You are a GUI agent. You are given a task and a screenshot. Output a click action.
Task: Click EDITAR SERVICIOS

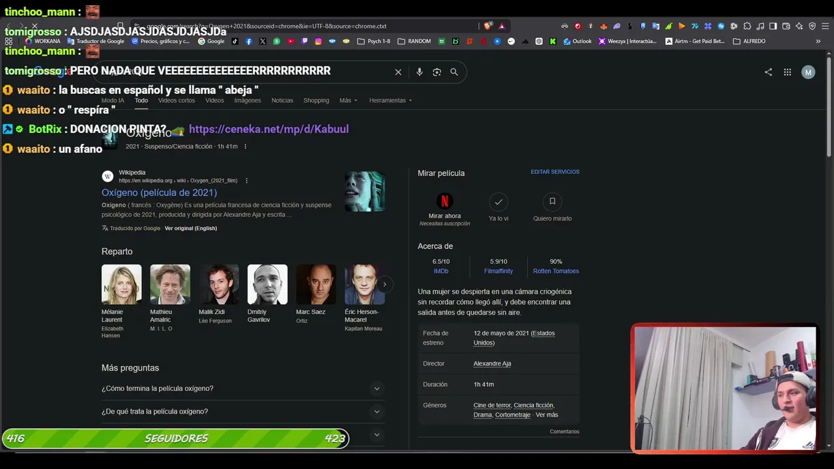pyautogui.click(x=555, y=172)
